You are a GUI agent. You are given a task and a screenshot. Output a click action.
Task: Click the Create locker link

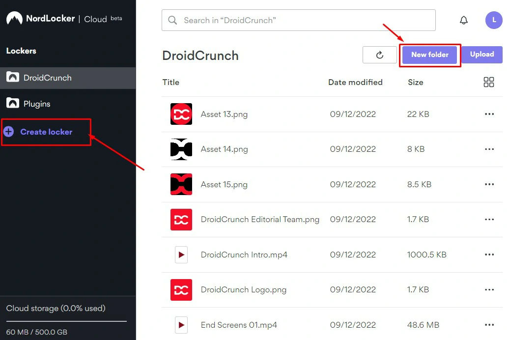coord(46,132)
